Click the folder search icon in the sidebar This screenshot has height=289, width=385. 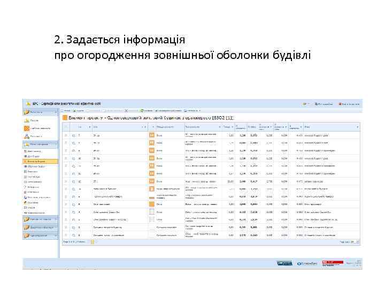[x=27, y=120]
